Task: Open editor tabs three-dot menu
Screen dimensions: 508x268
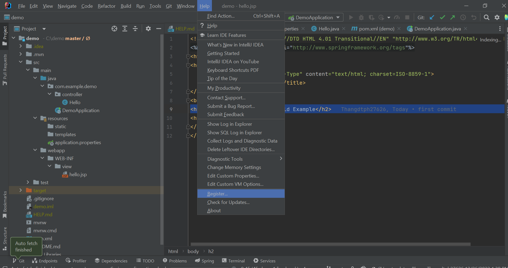Action: coord(500,29)
